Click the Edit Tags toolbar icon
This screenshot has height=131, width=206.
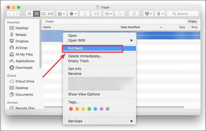[96, 14]
